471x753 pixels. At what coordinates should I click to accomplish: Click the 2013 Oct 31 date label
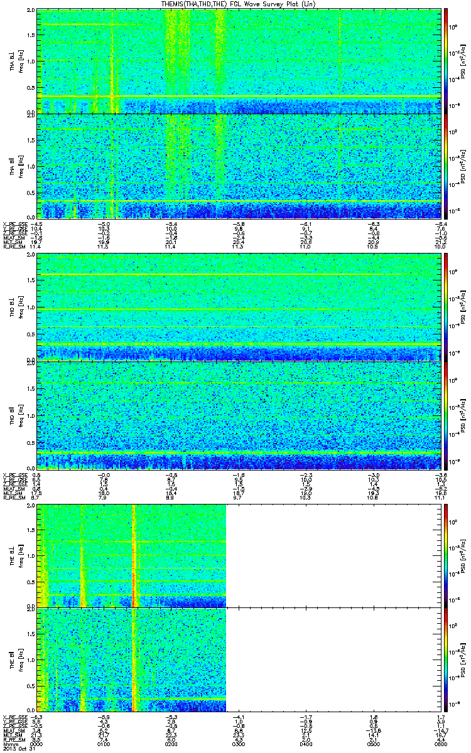(x=18, y=749)
